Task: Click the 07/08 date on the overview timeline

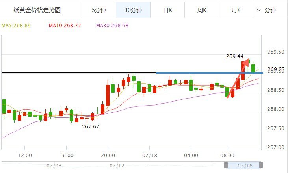Action: click(x=54, y=166)
